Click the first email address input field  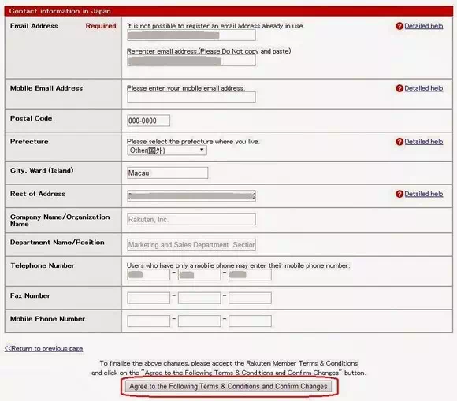[191, 35]
